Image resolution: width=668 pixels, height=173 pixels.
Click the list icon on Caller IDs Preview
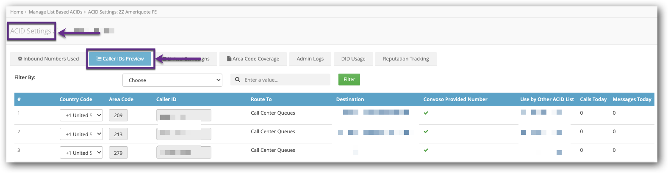click(x=99, y=59)
